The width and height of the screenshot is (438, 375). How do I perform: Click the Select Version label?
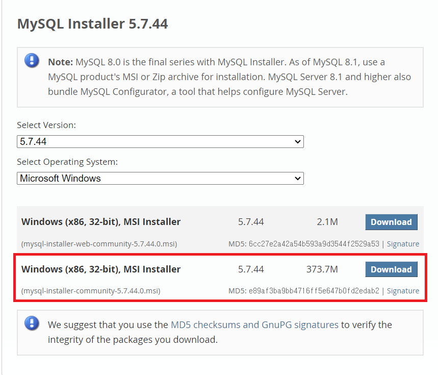[x=46, y=125]
